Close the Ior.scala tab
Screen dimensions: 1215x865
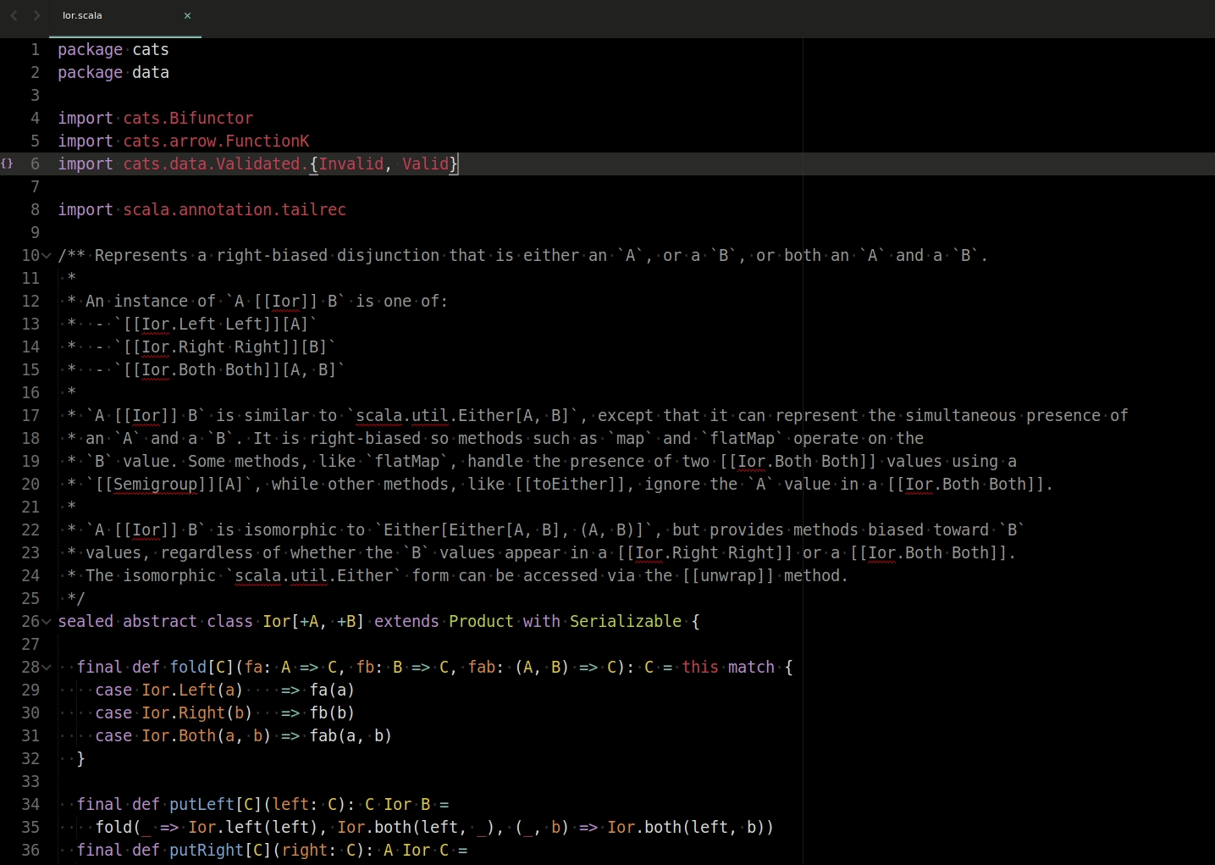click(x=188, y=15)
